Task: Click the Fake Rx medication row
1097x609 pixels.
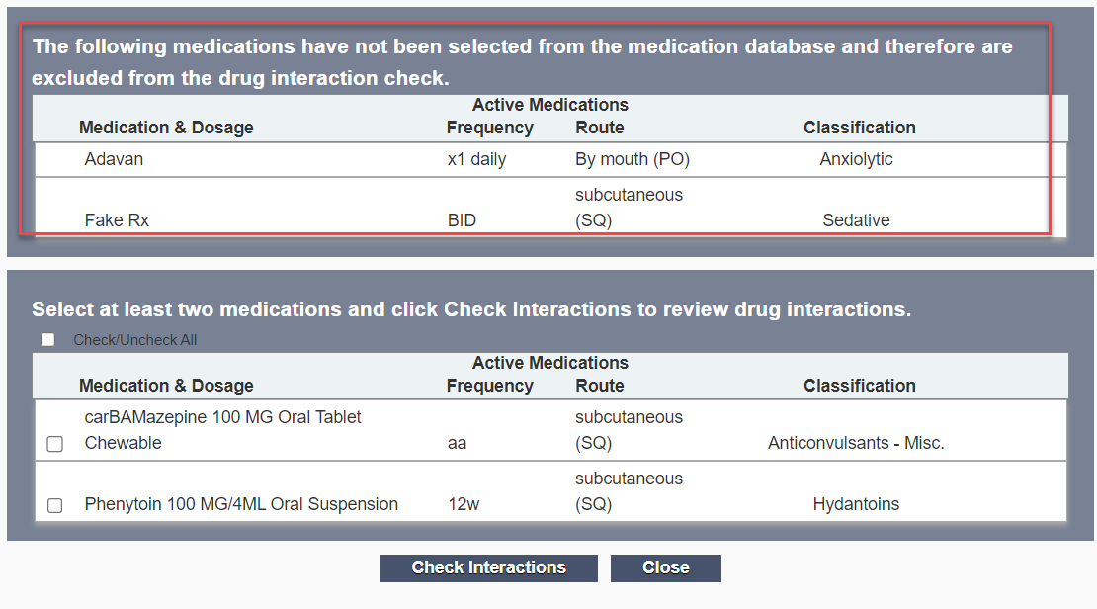Action: (x=550, y=208)
